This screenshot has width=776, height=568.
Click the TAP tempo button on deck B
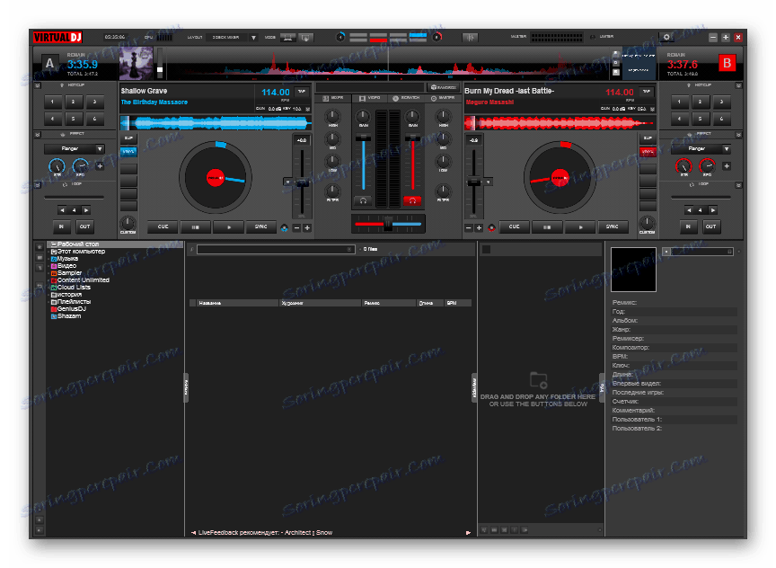647,92
